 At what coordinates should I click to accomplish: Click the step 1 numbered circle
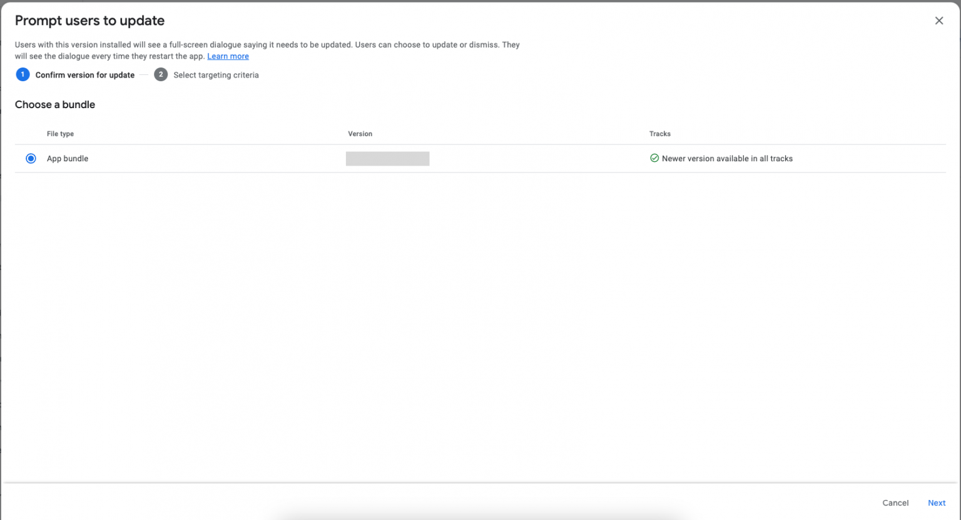click(x=23, y=74)
